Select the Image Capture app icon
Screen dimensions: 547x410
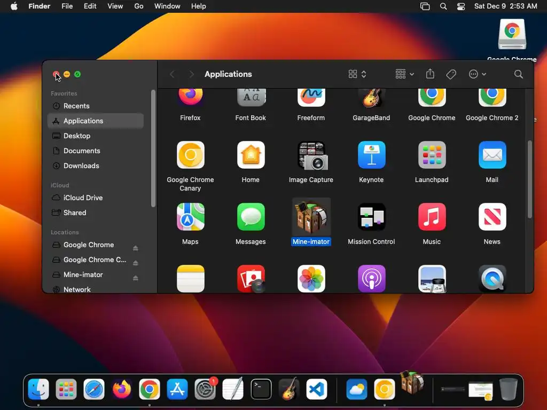tap(312, 155)
